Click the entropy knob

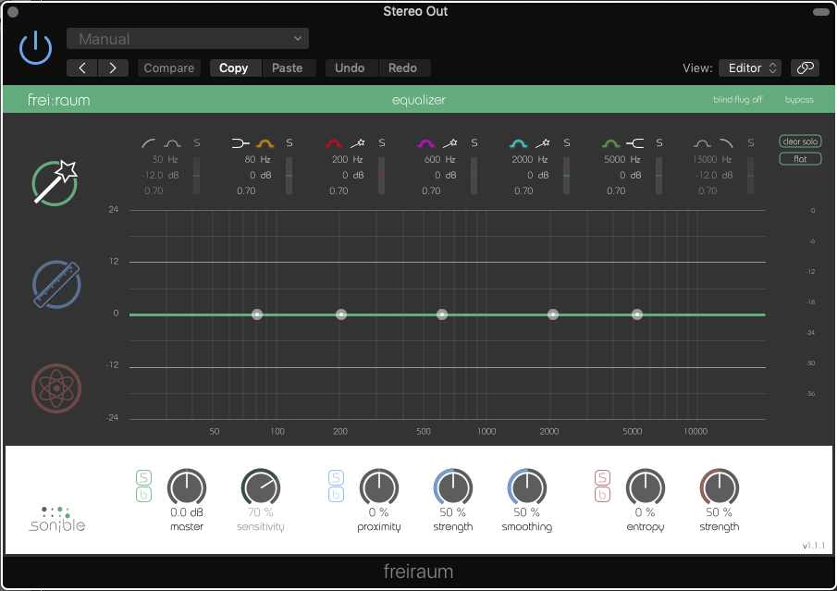click(646, 486)
